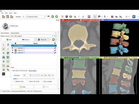
Task: Select the Scissors effect
Action: [x=8, y=66]
